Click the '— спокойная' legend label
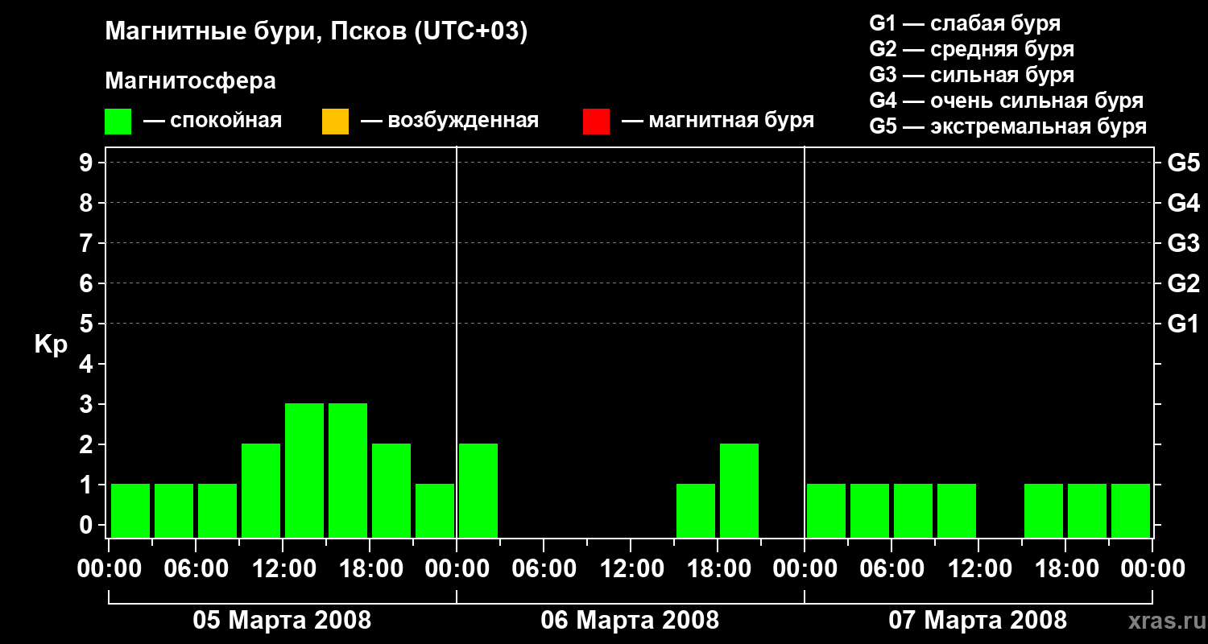Screen dimensions: 1208x644 click(213, 121)
